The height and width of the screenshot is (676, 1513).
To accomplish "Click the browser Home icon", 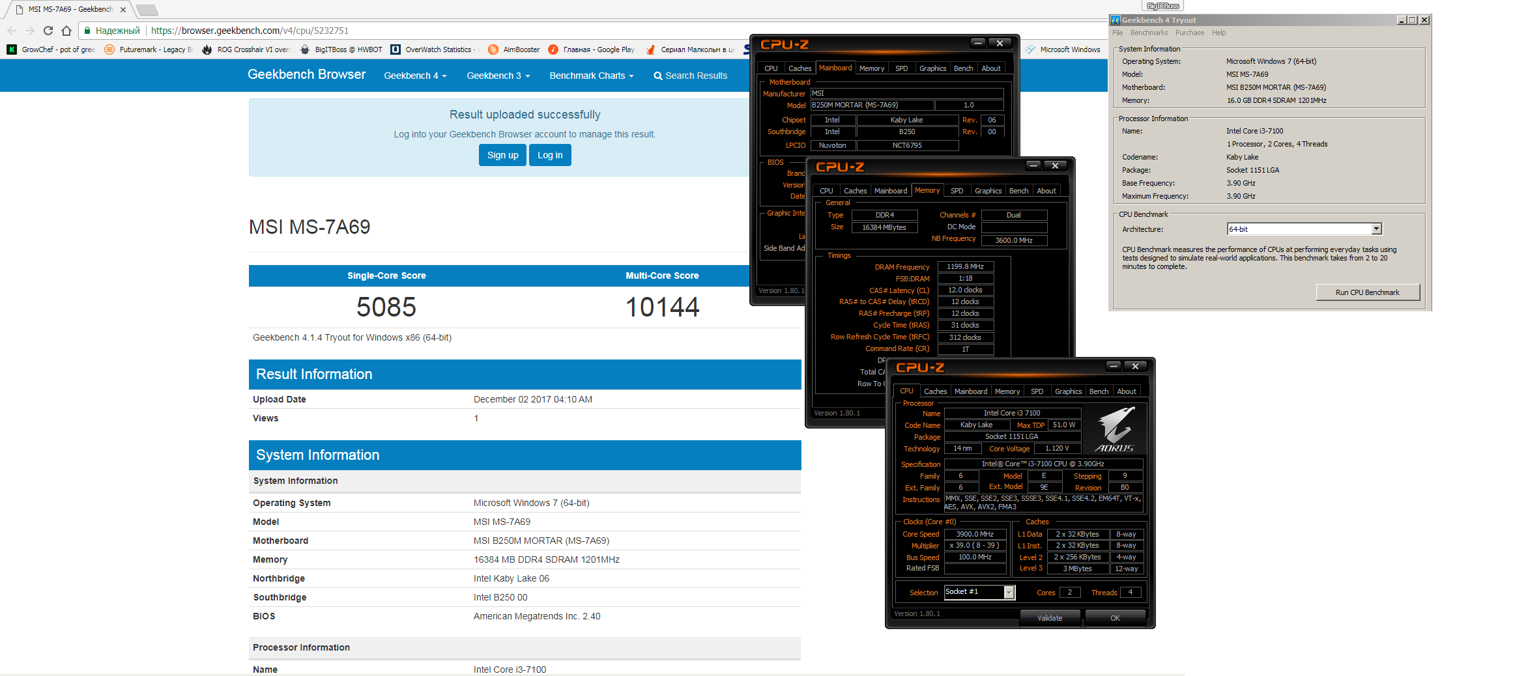I will [66, 31].
